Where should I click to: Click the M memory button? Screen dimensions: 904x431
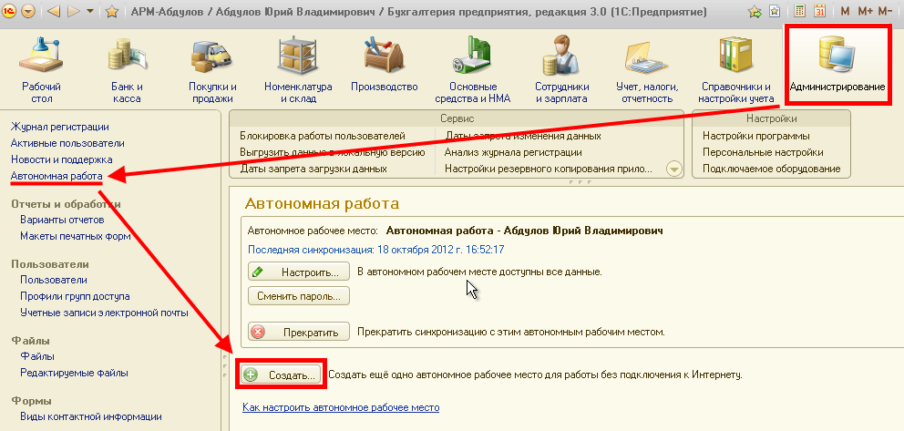tap(845, 11)
